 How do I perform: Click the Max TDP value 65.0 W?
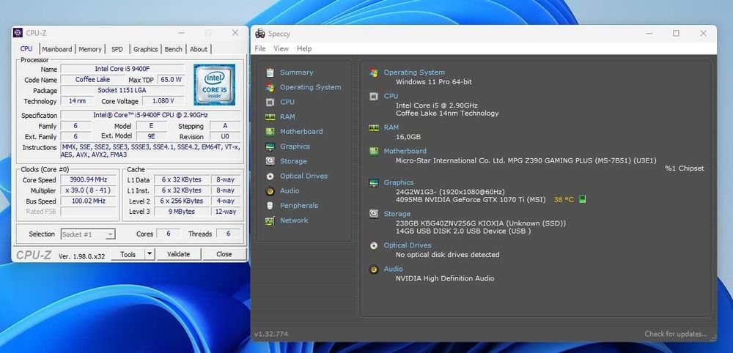[171, 79]
